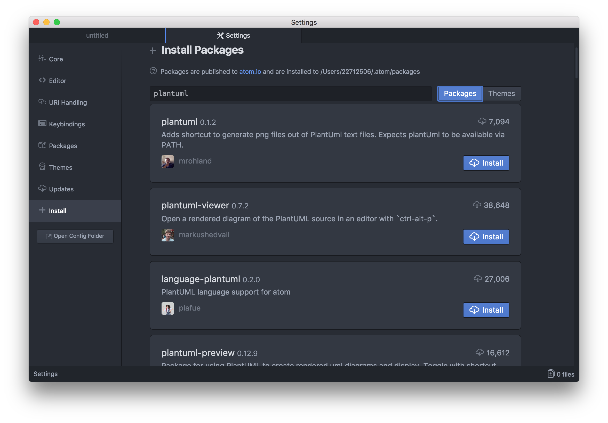Switch to the untitled tab
This screenshot has height=423, width=608.
pos(97,35)
